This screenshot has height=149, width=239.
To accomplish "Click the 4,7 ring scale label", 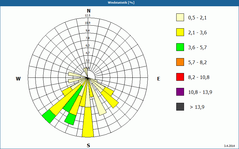I will [x=88, y=53].
